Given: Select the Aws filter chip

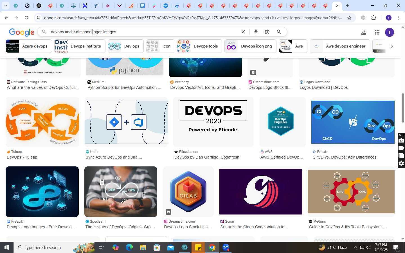Looking at the screenshot, I should [x=293, y=46].
